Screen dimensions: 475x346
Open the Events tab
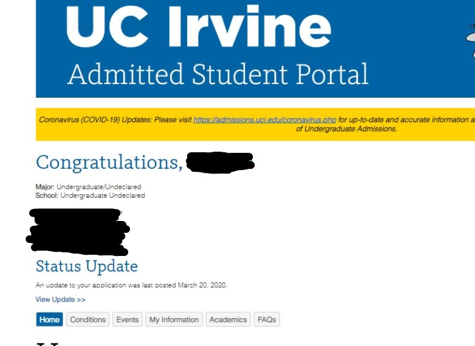(x=127, y=319)
